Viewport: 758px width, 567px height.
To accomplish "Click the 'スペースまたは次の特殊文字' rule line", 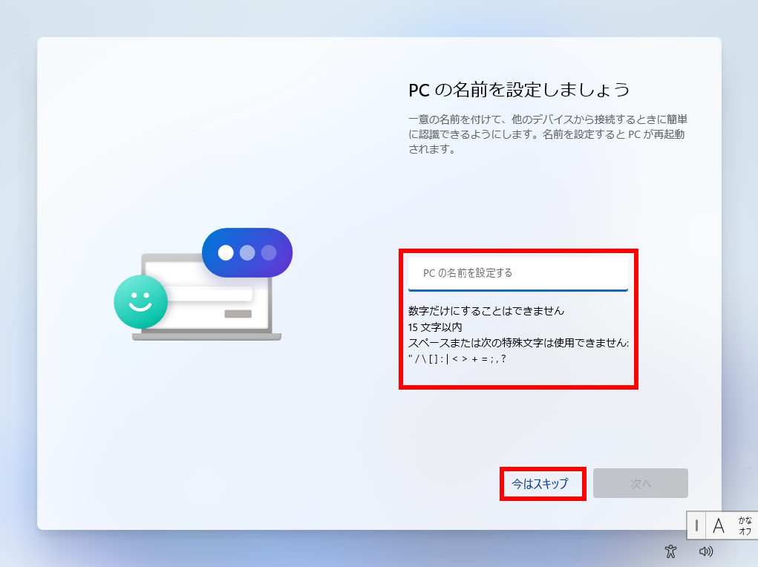I will click(x=518, y=343).
